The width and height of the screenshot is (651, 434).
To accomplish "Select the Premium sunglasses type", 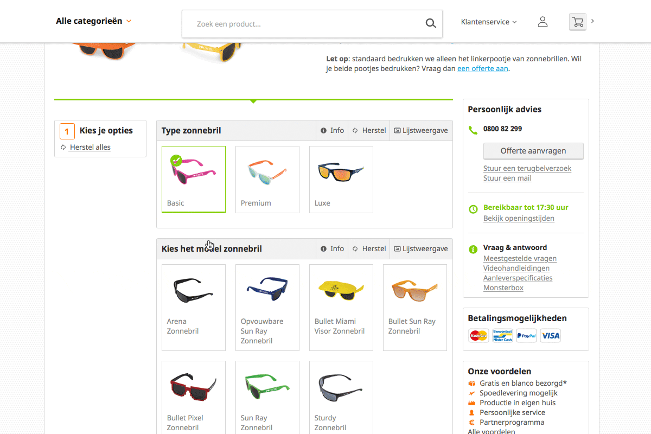I will click(x=267, y=180).
